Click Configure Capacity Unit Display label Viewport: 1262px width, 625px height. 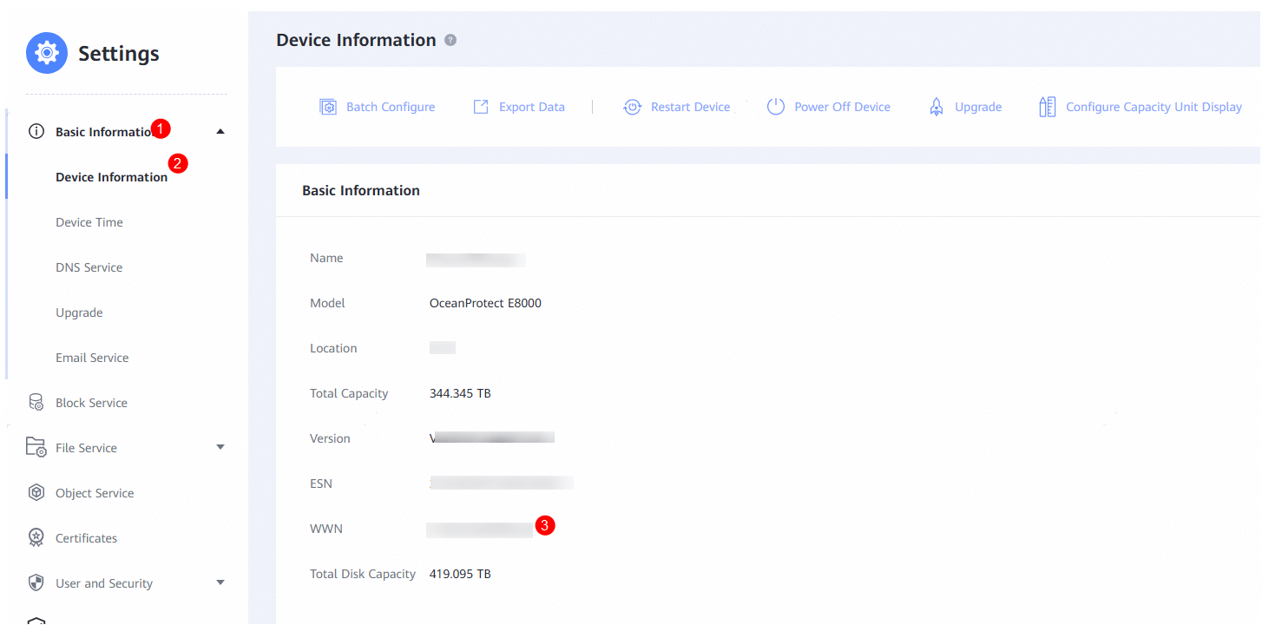[x=1154, y=107]
